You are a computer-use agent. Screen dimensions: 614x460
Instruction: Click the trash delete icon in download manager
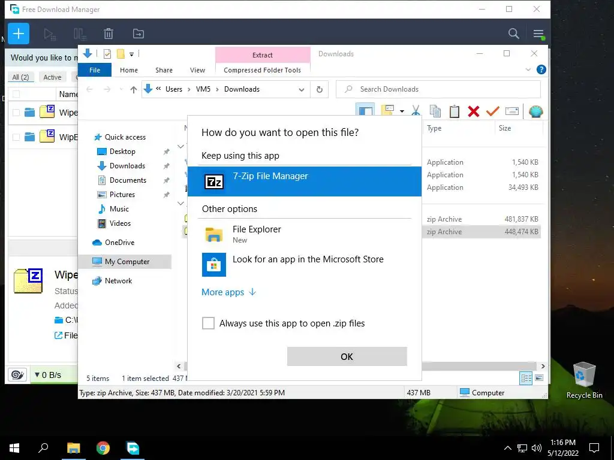click(x=109, y=34)
